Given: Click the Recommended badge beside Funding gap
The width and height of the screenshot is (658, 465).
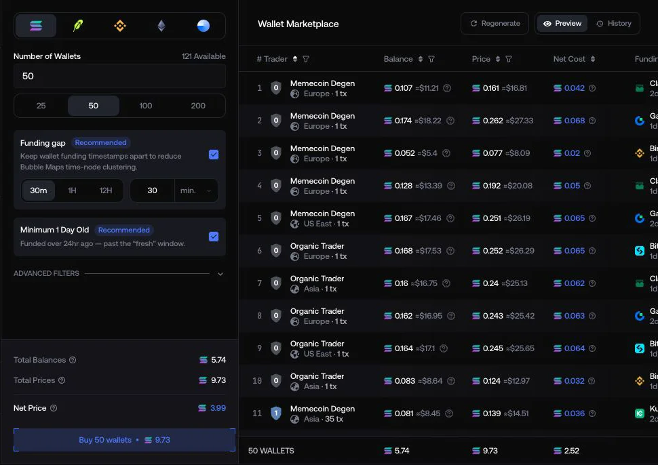Looking at the screenshot, I should pos(100,142).
